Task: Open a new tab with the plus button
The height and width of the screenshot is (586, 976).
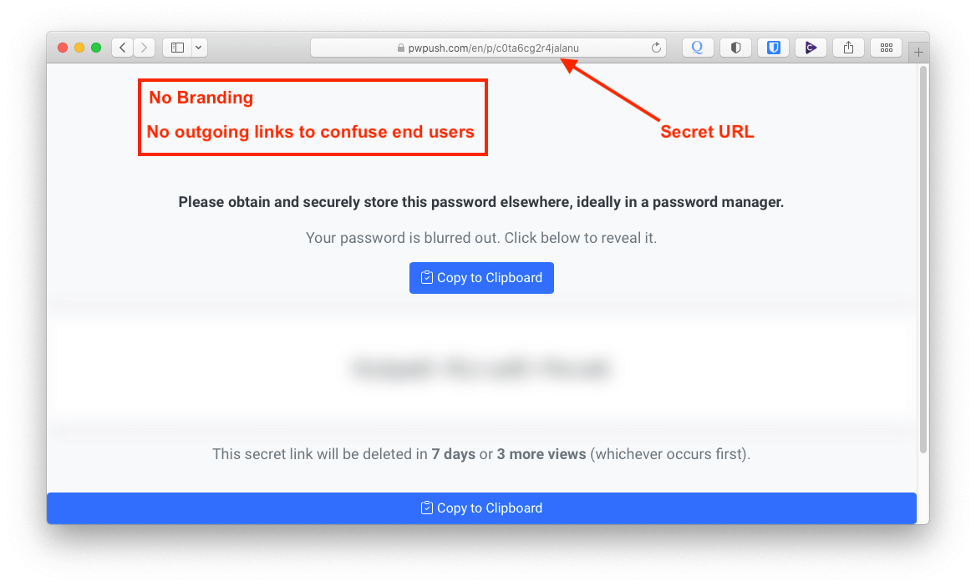Action: [x=918, y=51]
